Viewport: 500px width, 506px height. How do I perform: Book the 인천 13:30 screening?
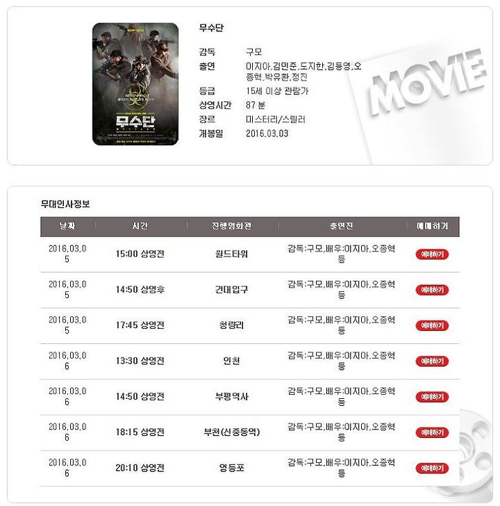432,361
